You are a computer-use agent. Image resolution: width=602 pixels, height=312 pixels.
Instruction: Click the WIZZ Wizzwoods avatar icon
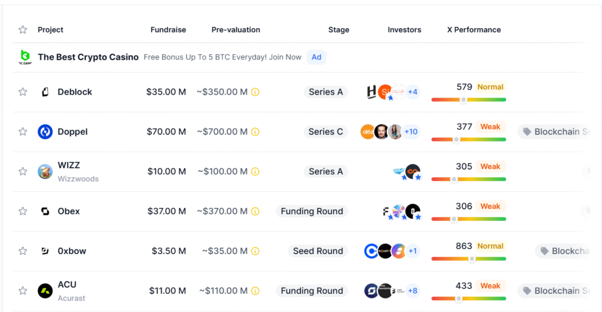tap(45, 171)
